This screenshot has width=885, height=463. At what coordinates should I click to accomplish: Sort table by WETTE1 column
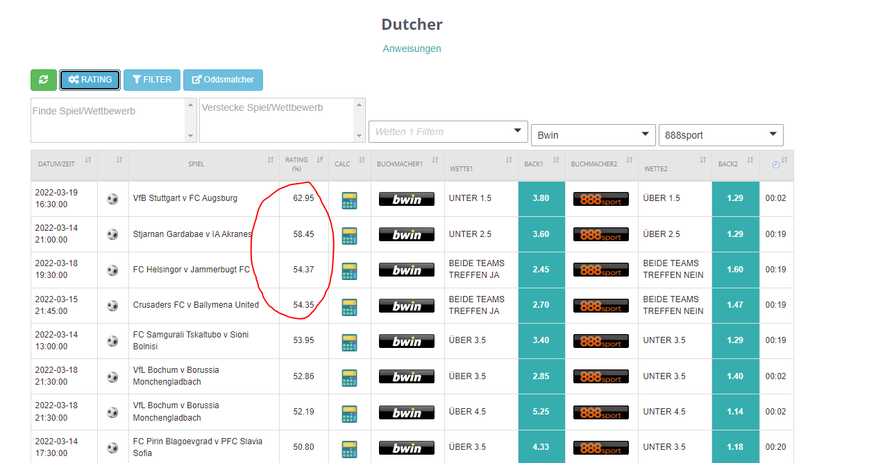[481, 164]
